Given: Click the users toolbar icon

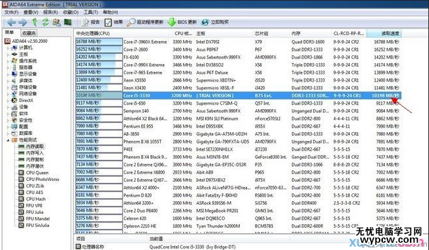Looking at the screenshot, I should tap(57, 22).
